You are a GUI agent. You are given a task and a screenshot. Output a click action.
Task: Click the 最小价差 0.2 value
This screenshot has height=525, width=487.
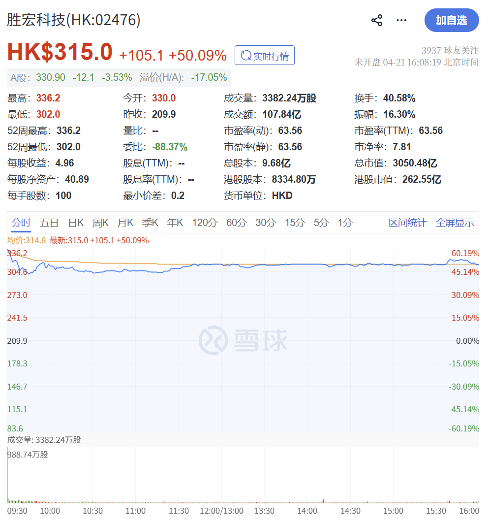[x=178, y=196]
